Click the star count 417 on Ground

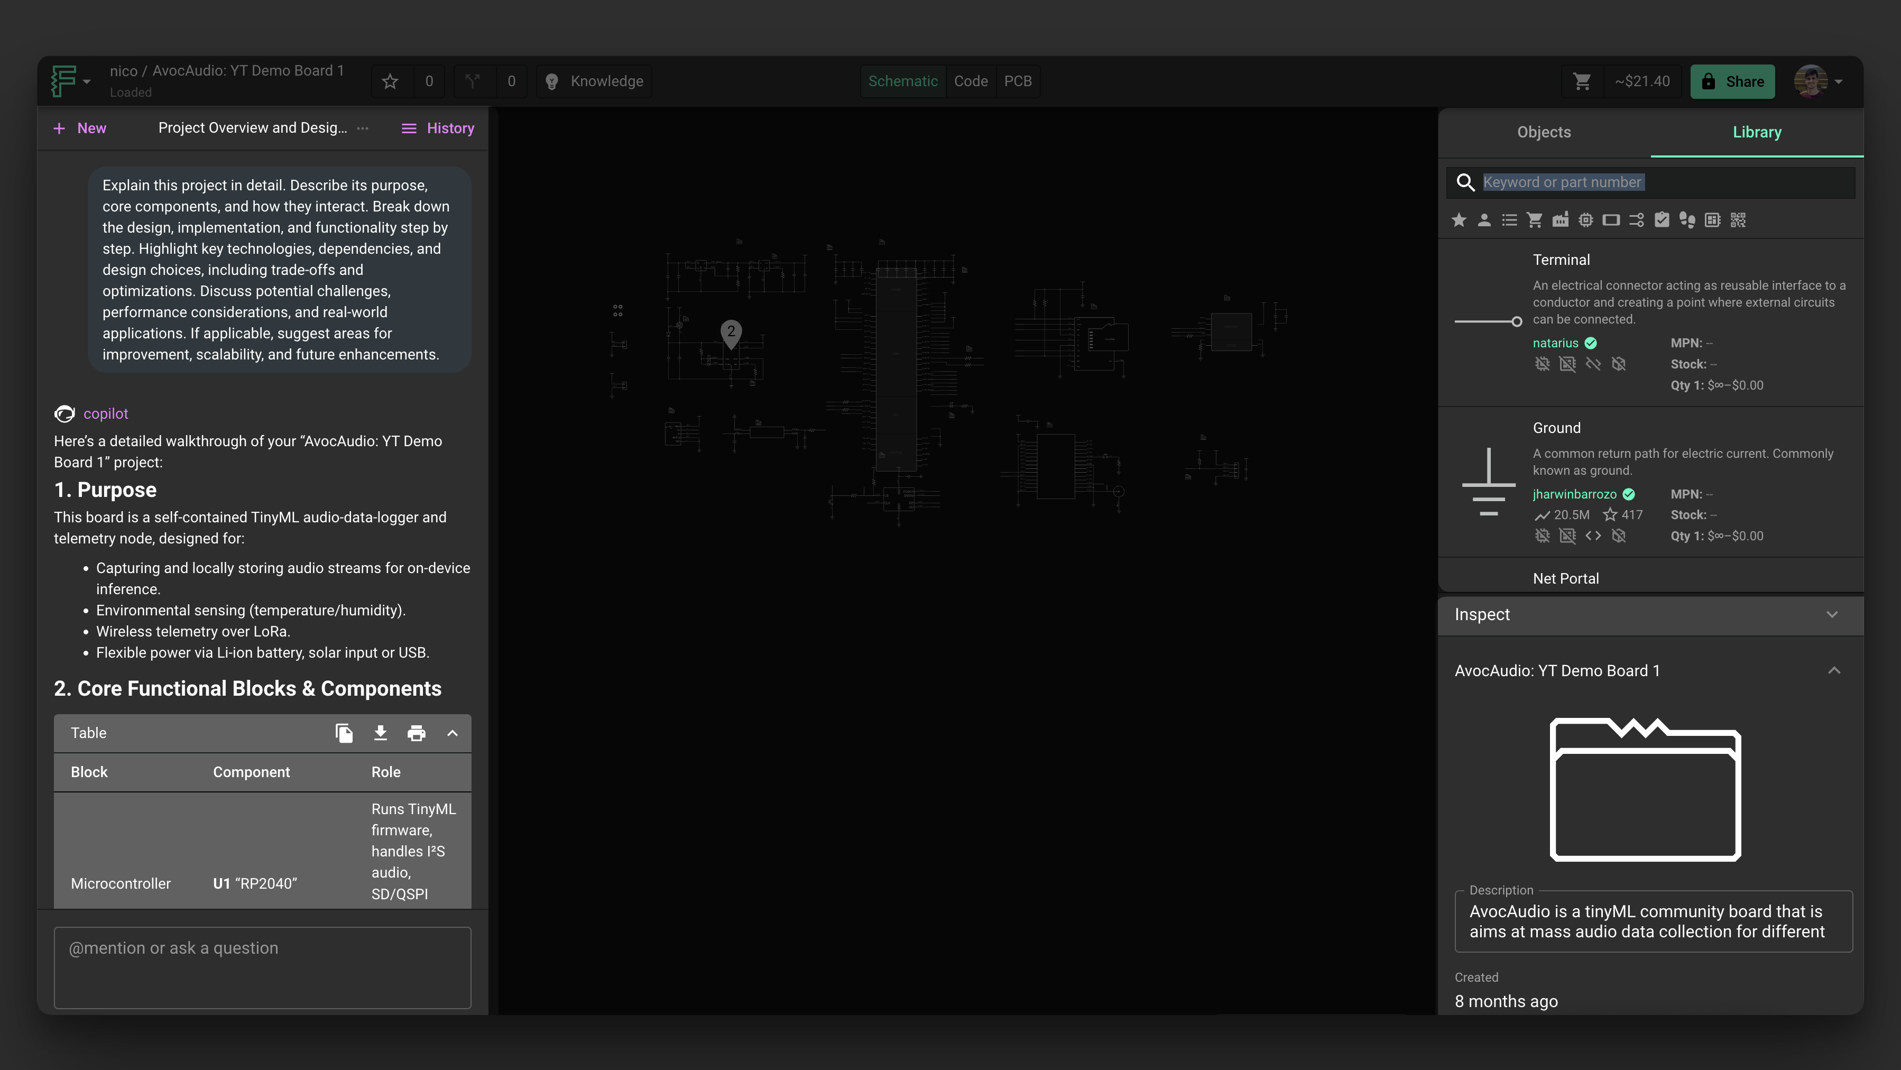(1623, 515)
